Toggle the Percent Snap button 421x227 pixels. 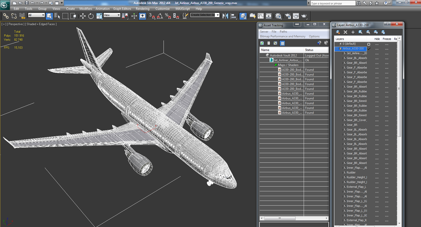(168, 16)
